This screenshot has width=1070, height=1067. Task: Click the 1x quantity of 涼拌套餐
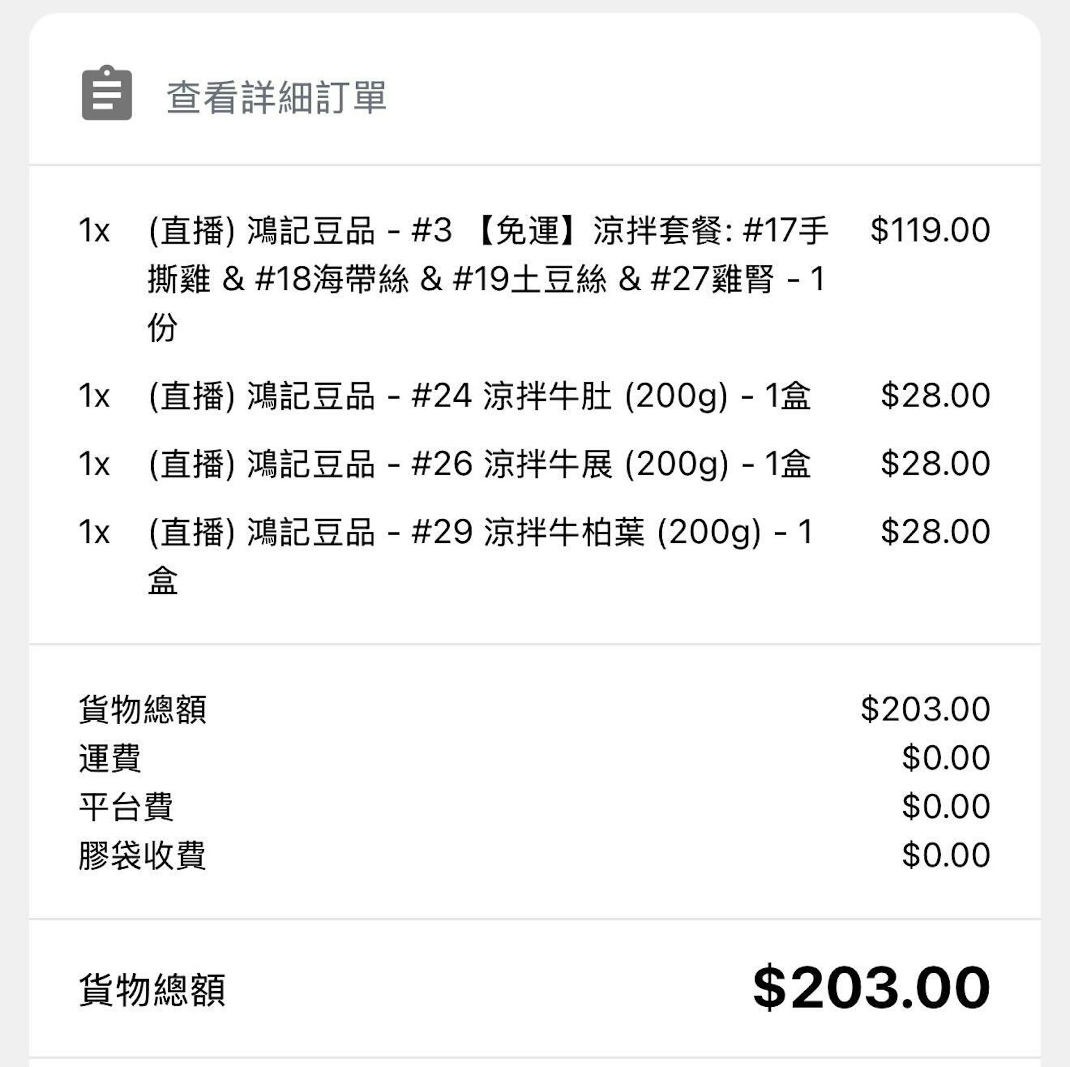pyautogui.click(x=94, y=230)
